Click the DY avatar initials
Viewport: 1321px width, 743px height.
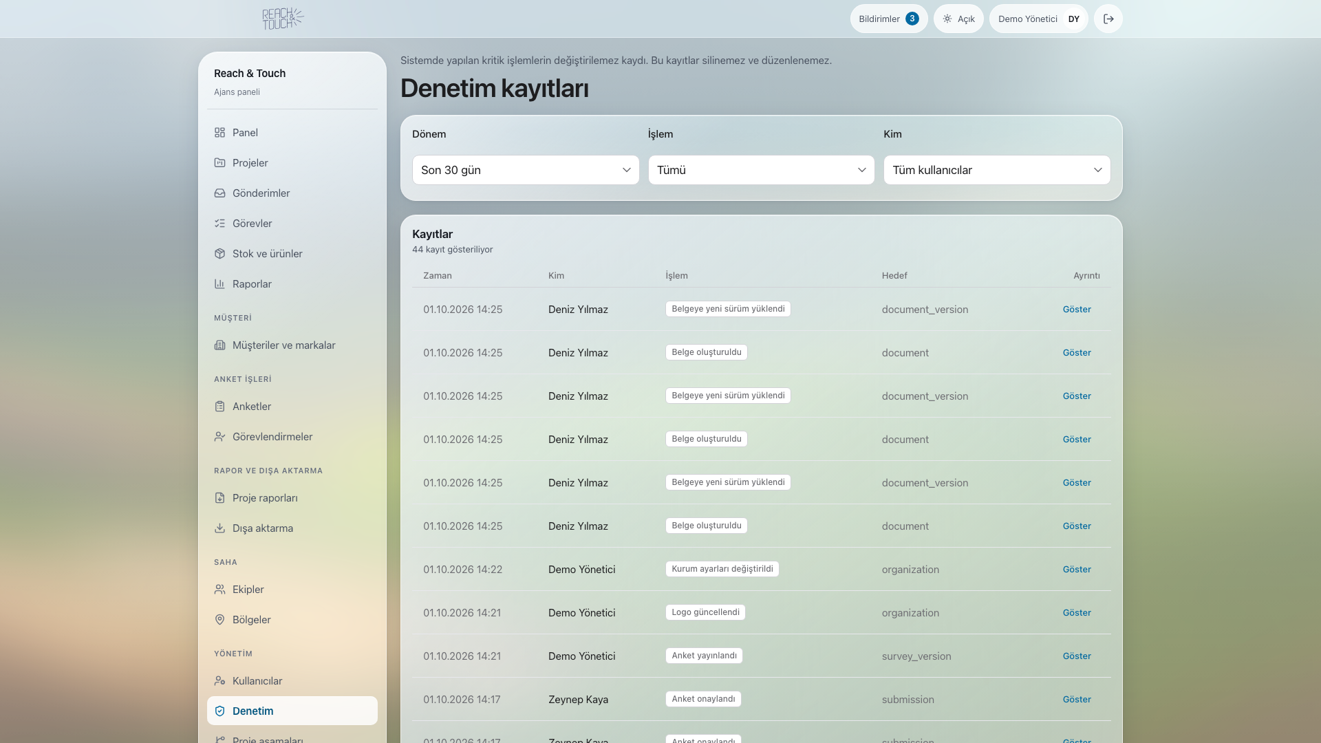(x=1074, y=19)
